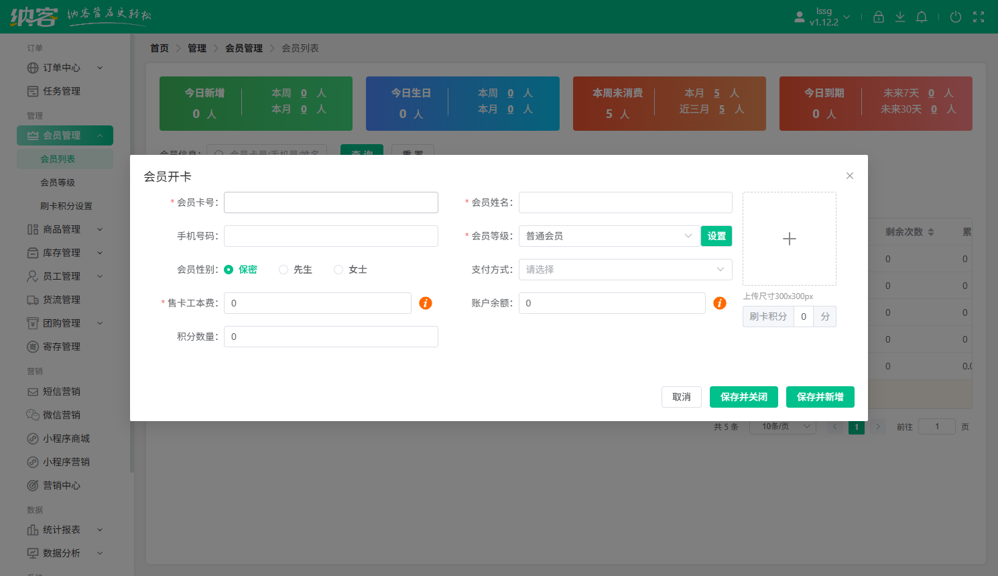Select 保密 gender radio button
This screenshot has width=998, height=576.
click(229, 270)
